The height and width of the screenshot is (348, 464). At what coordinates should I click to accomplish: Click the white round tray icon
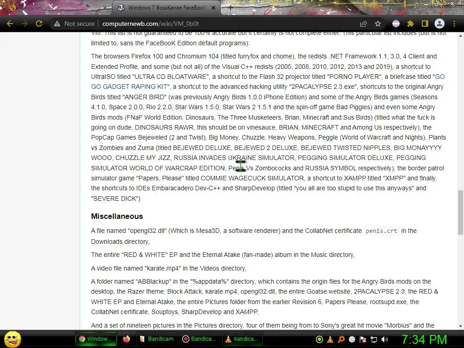[352, 339]
